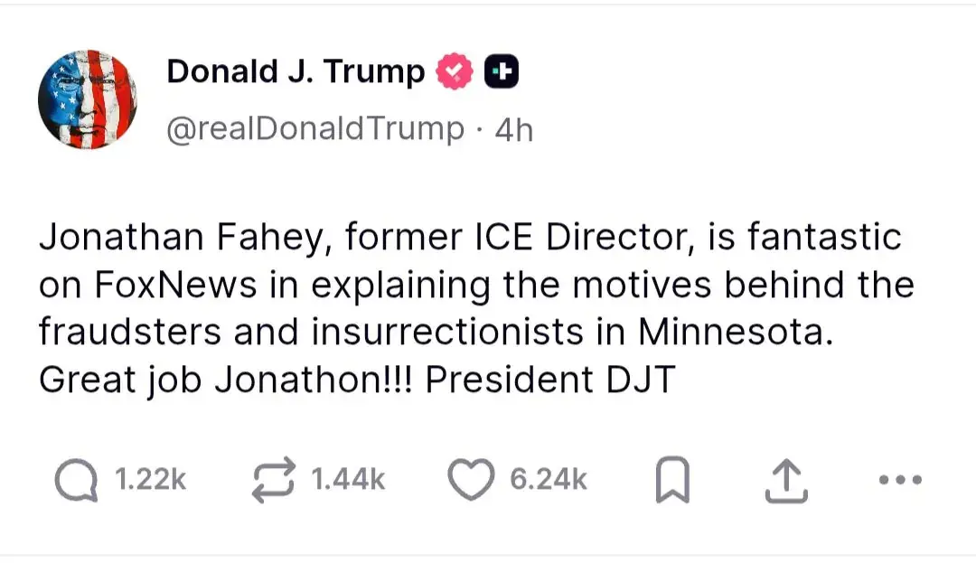Click the ReTruth arrows icon
Screen dimensions: 976x563
[x=274, y=481]
